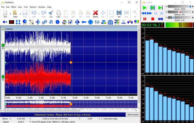This screenshot has width=194, height=123.
Task: Open the Edit menu
Action: click(8, 7)
